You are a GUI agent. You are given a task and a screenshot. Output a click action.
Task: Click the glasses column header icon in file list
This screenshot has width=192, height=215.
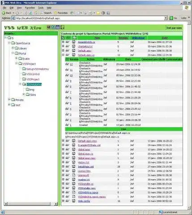(x=68, y=38)
